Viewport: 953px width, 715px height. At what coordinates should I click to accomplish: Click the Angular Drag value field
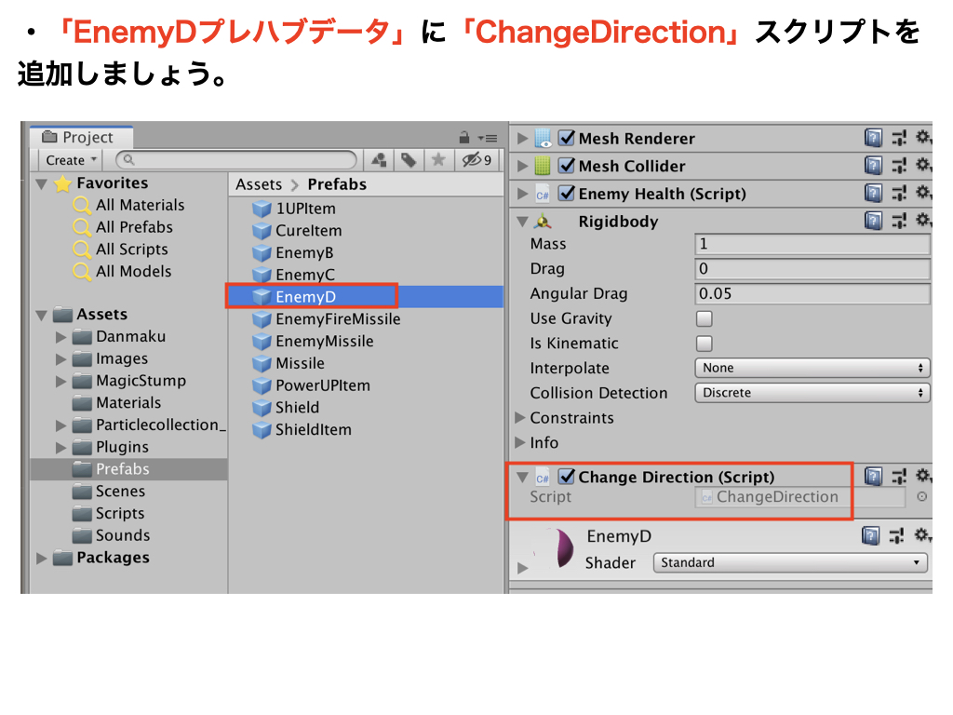[812, 293]
